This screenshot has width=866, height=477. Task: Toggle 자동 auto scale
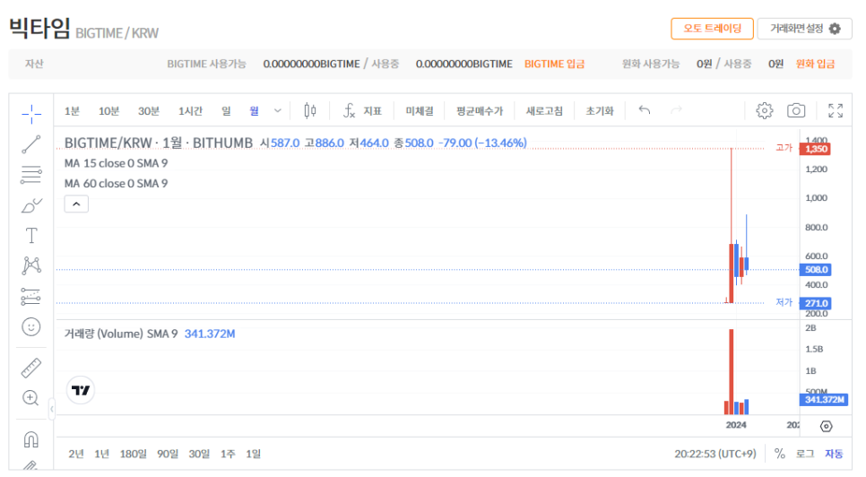coord(834,454)
